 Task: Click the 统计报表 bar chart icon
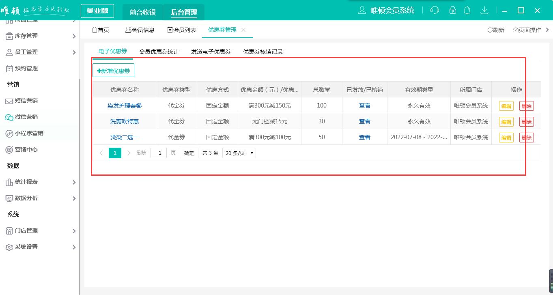(9, 182)
